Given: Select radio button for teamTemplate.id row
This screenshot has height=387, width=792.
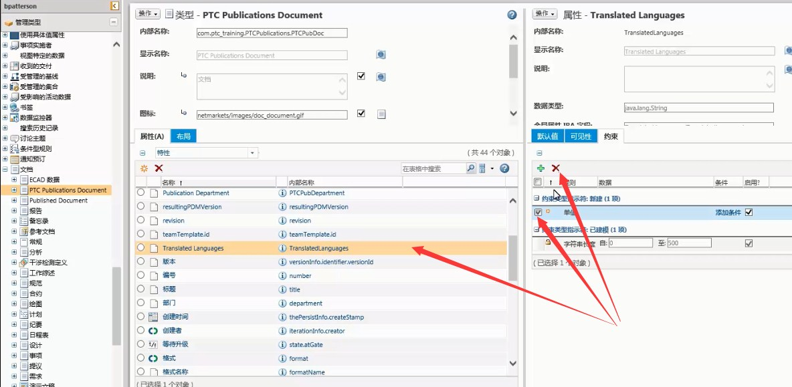Looking at the screenshot, I should point(140,234).
